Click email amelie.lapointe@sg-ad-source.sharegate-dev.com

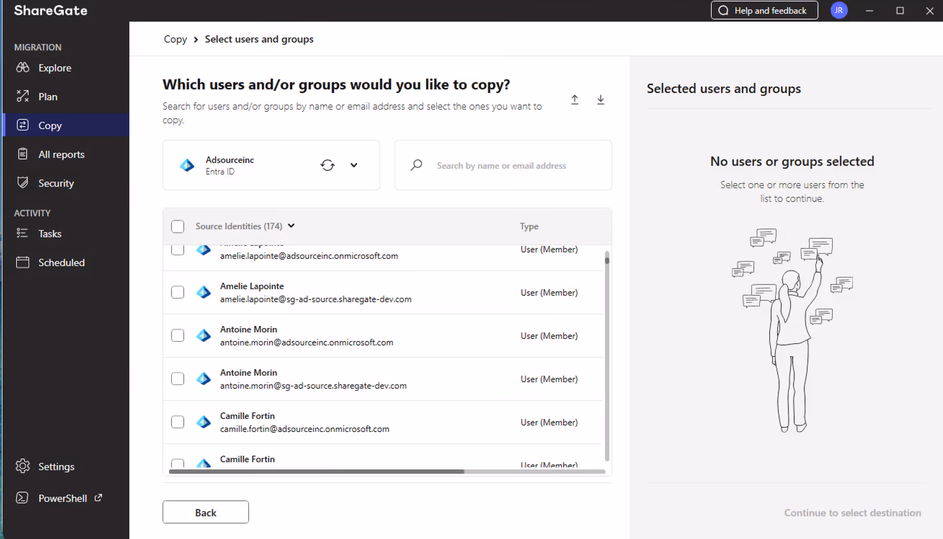pyautogui.click(x=316, y=299)
